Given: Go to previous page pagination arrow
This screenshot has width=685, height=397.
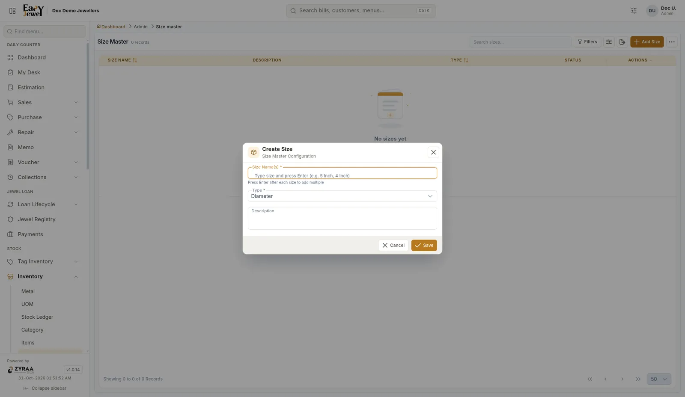Looking at the screenshot, I should point(605,379).
